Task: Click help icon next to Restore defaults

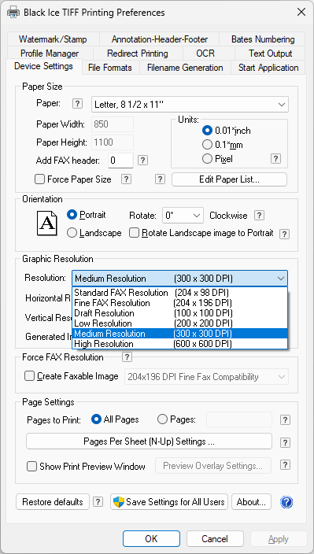Action: click(98, 502)
